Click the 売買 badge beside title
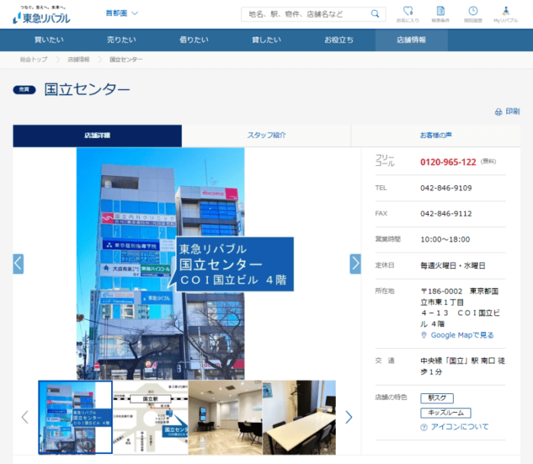533x464 pixels. click(24, 89)
